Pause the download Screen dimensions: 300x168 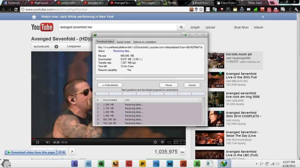pos(169,85)
